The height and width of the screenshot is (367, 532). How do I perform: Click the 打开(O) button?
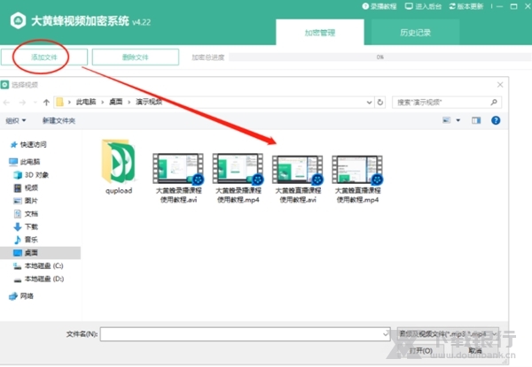click(420, 350)
